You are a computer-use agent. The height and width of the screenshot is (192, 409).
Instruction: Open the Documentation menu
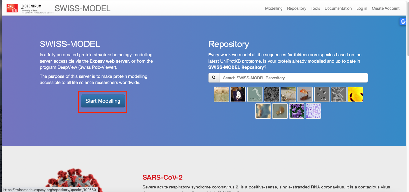[338, 8]
